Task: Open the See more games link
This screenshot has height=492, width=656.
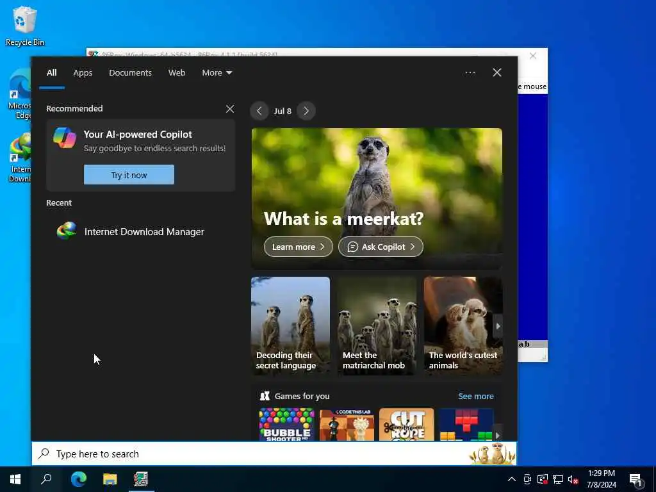Action: pyautogui.click(x=476, y=396)
